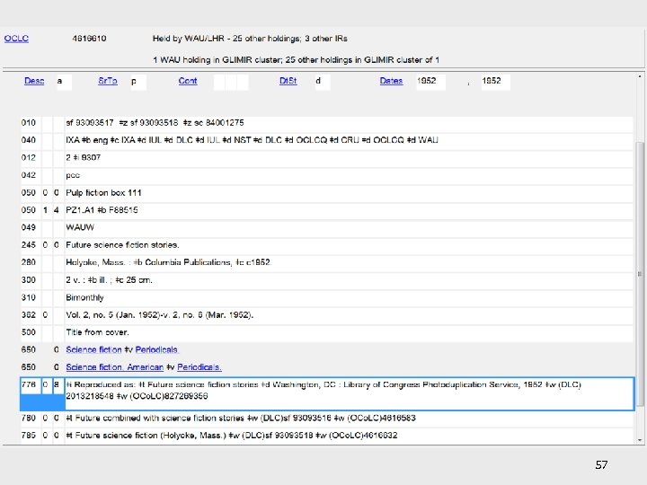Image resolution: width=647 pixels, height=485 pixels.
Task: Open the OCLC link
Action: pos(16,39)
